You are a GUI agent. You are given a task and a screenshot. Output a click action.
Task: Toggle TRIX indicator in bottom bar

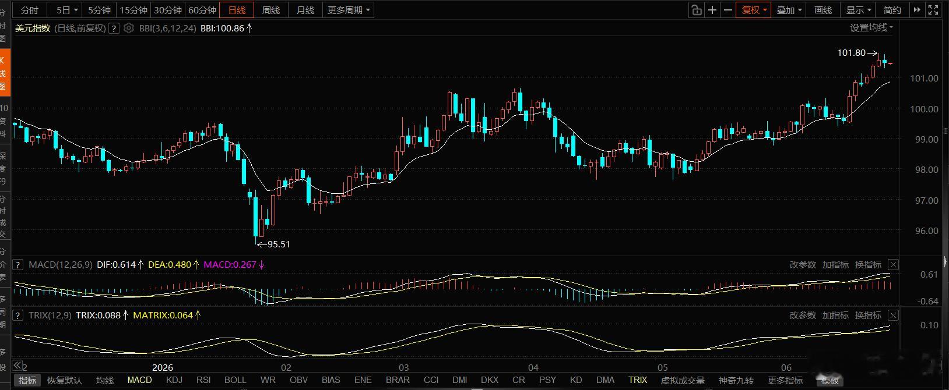638,380
